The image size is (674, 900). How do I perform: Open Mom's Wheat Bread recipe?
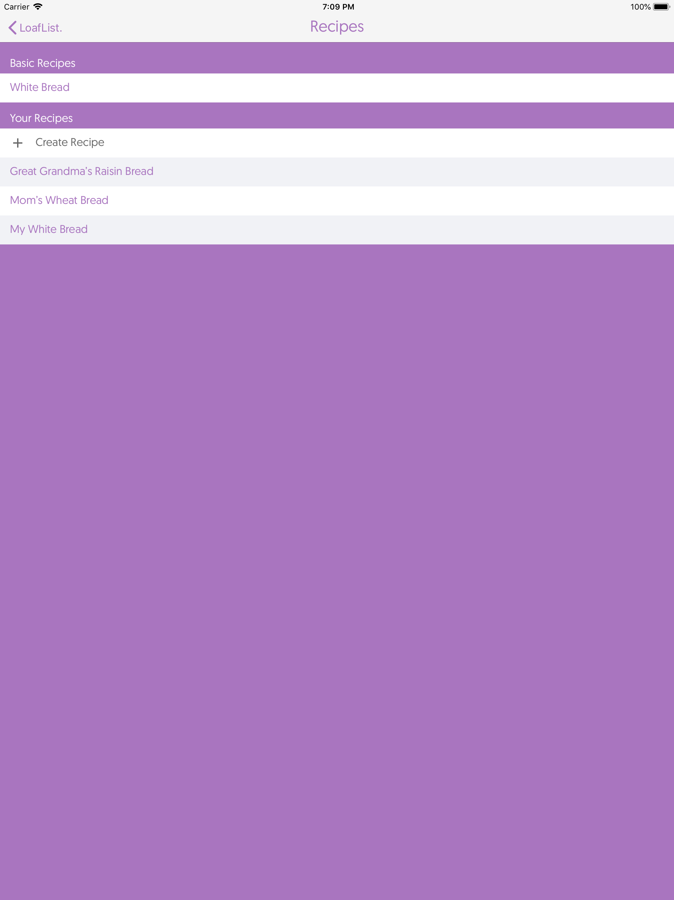pos(59,200)
